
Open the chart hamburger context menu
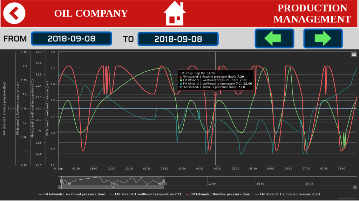click(x=354, y=54)
